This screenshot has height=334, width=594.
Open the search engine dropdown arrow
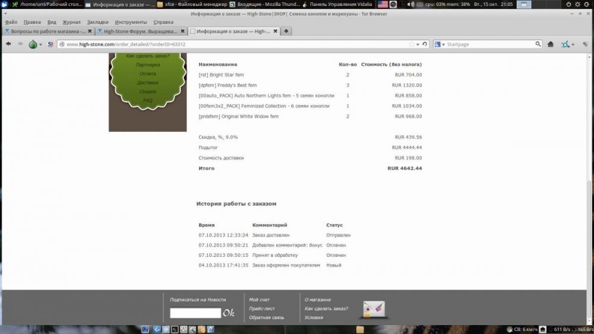443,44
